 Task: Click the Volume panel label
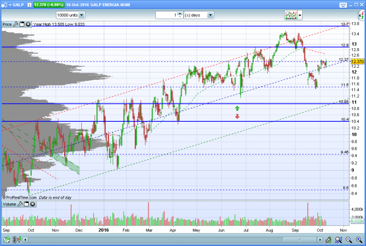[9, 204]
